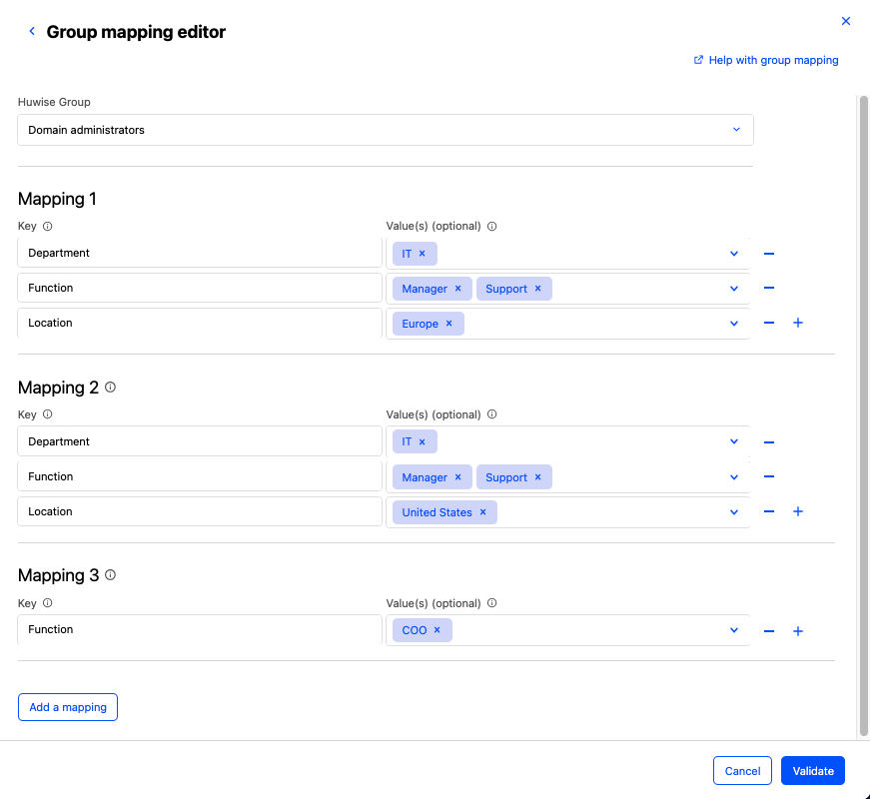870x799 pixels.
Task: Click the Add a mapping button
Action: tap(68, 707)
